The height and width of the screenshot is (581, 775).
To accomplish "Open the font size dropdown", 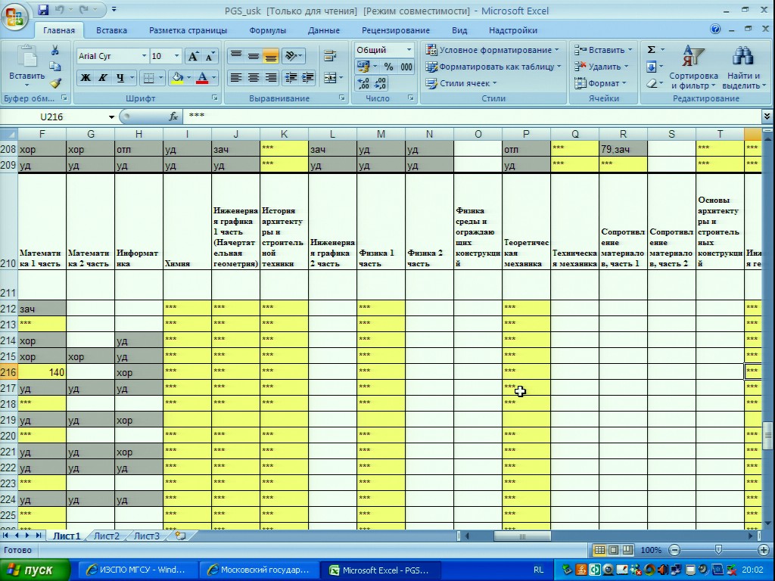I will 176,56.
